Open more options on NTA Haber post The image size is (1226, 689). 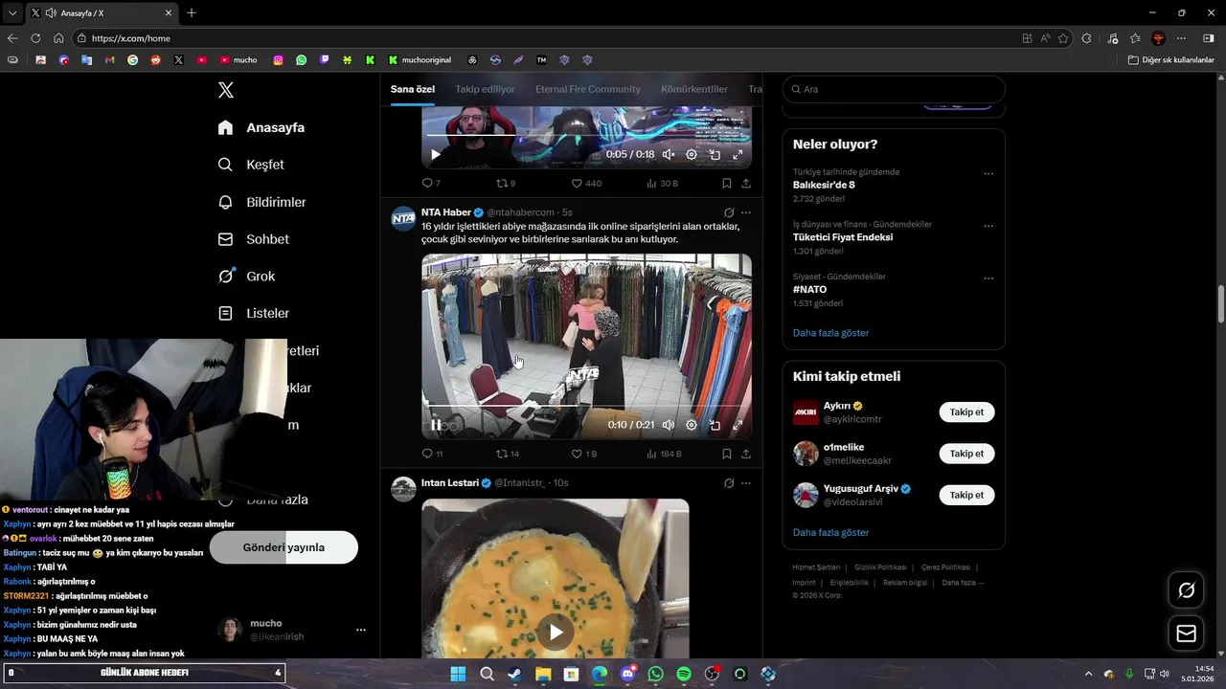746,212
